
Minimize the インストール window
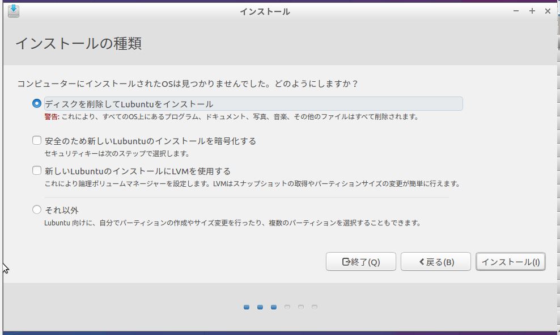coord(516,11)
